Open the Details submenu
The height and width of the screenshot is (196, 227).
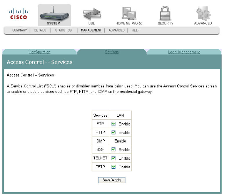point(40,30)
